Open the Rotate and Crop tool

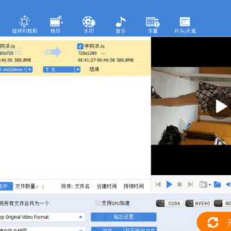click(24, 24)
